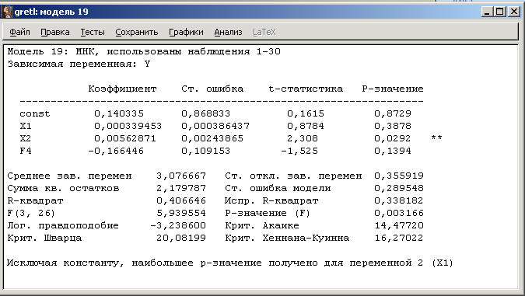The image size is (525, 296).
Task: Click Hannan-Quinn value 16,27022
Action: [399, 238]
